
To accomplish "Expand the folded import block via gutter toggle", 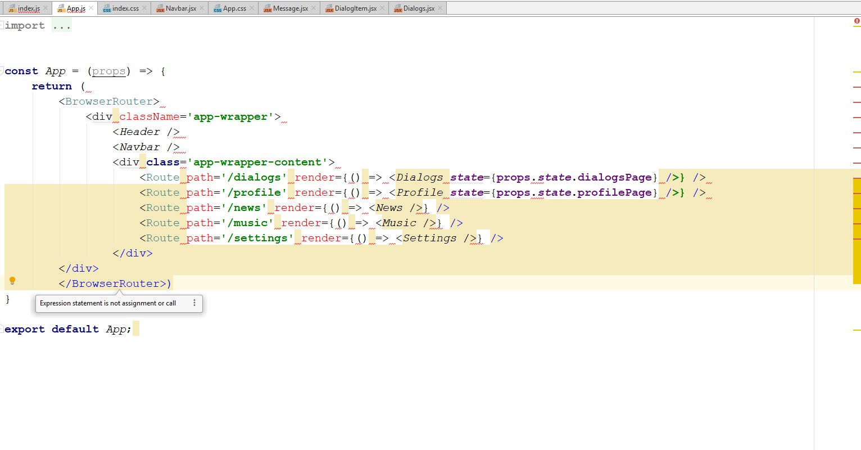I will pyautogui.click(x=2, y=25).
